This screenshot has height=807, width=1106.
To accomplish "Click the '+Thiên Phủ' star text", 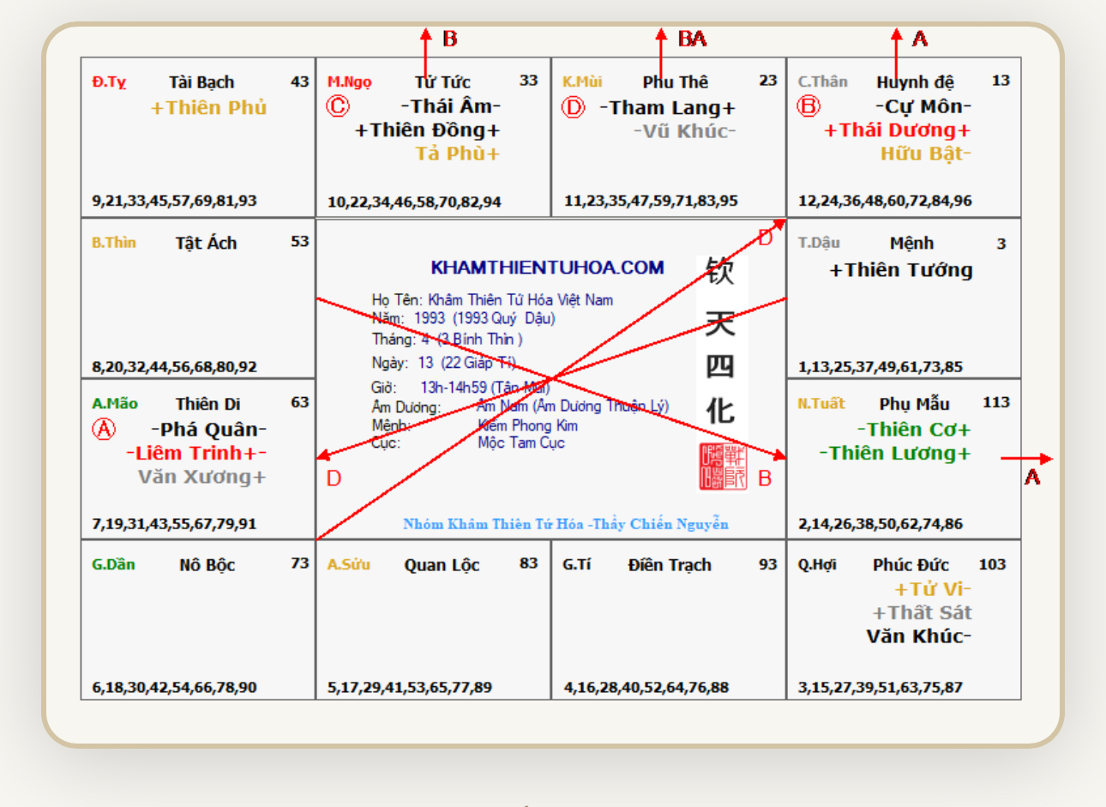I will (208, 108).
